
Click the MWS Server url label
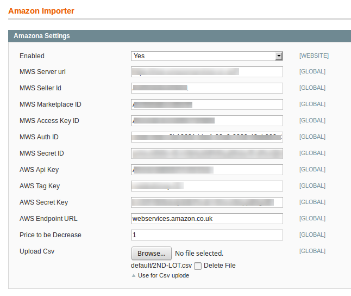(x=42, y=72)
